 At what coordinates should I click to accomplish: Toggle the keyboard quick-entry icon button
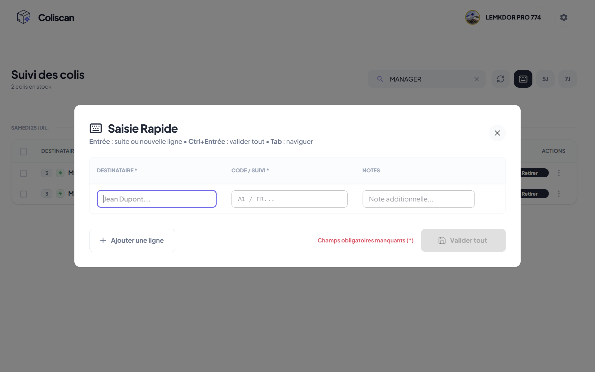[523, 79]
